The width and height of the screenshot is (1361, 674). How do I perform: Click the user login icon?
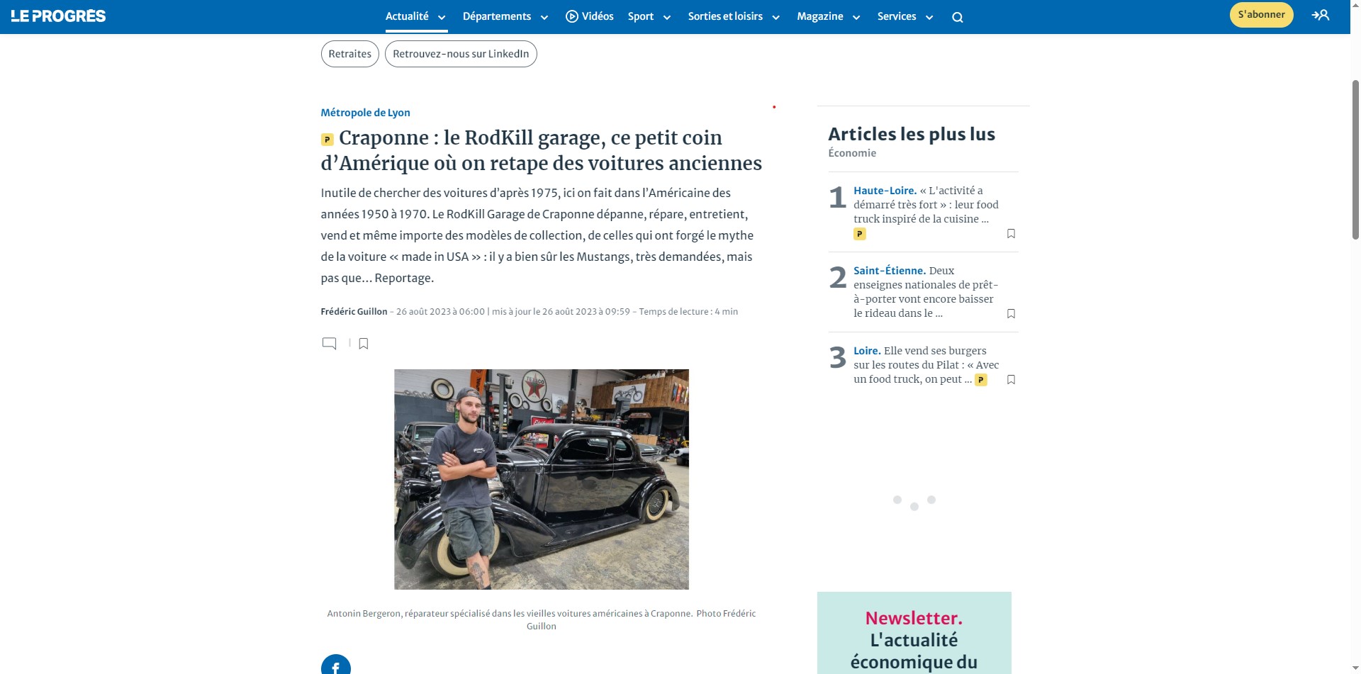tap(1320, 15)
